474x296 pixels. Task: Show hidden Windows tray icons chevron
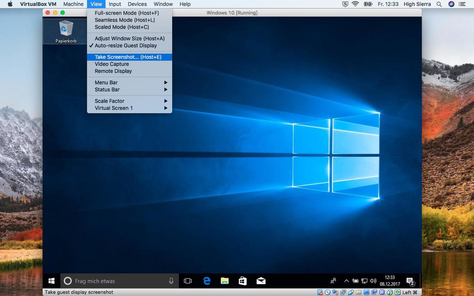pos(346,281)
